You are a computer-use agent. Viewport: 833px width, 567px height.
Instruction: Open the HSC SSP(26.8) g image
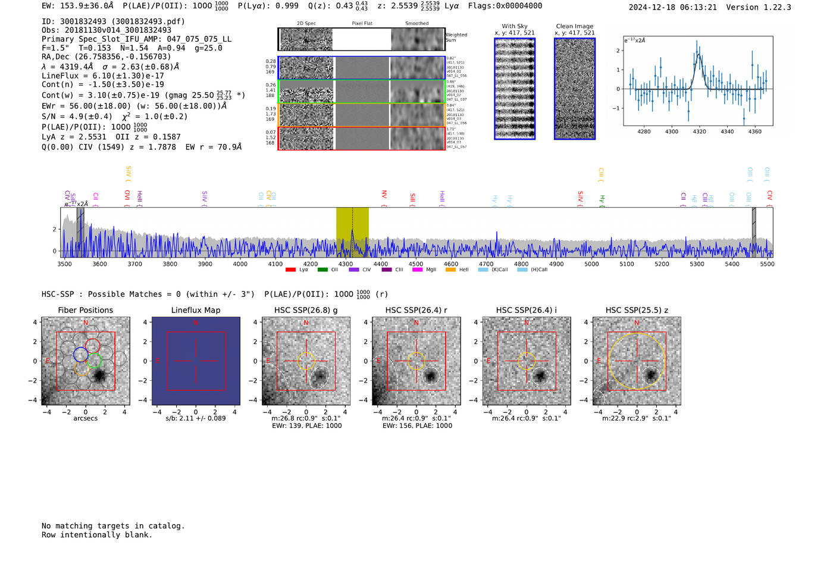click(x=306, y=361)
